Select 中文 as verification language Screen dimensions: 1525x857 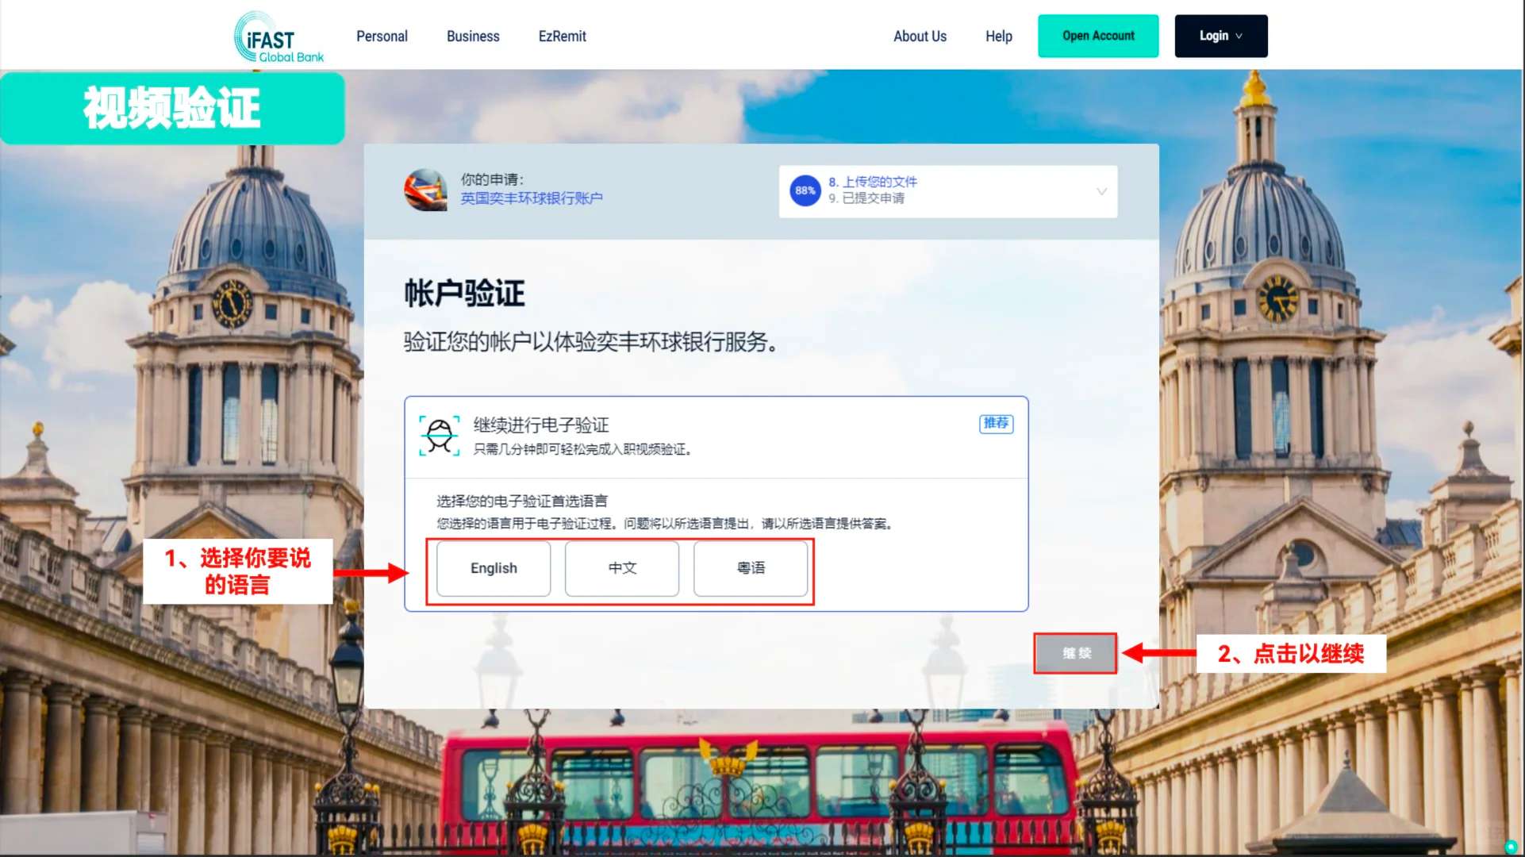(x=622, y=568)
